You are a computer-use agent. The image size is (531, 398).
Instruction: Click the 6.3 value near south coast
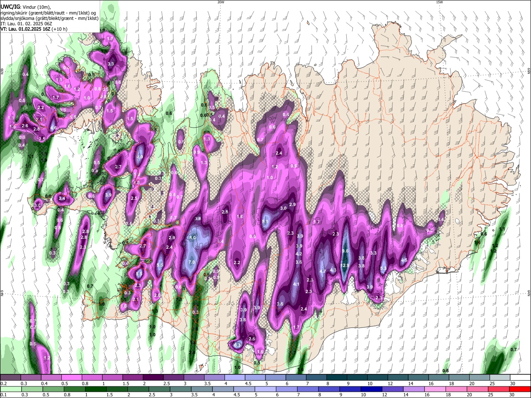(x=238, y=345)
